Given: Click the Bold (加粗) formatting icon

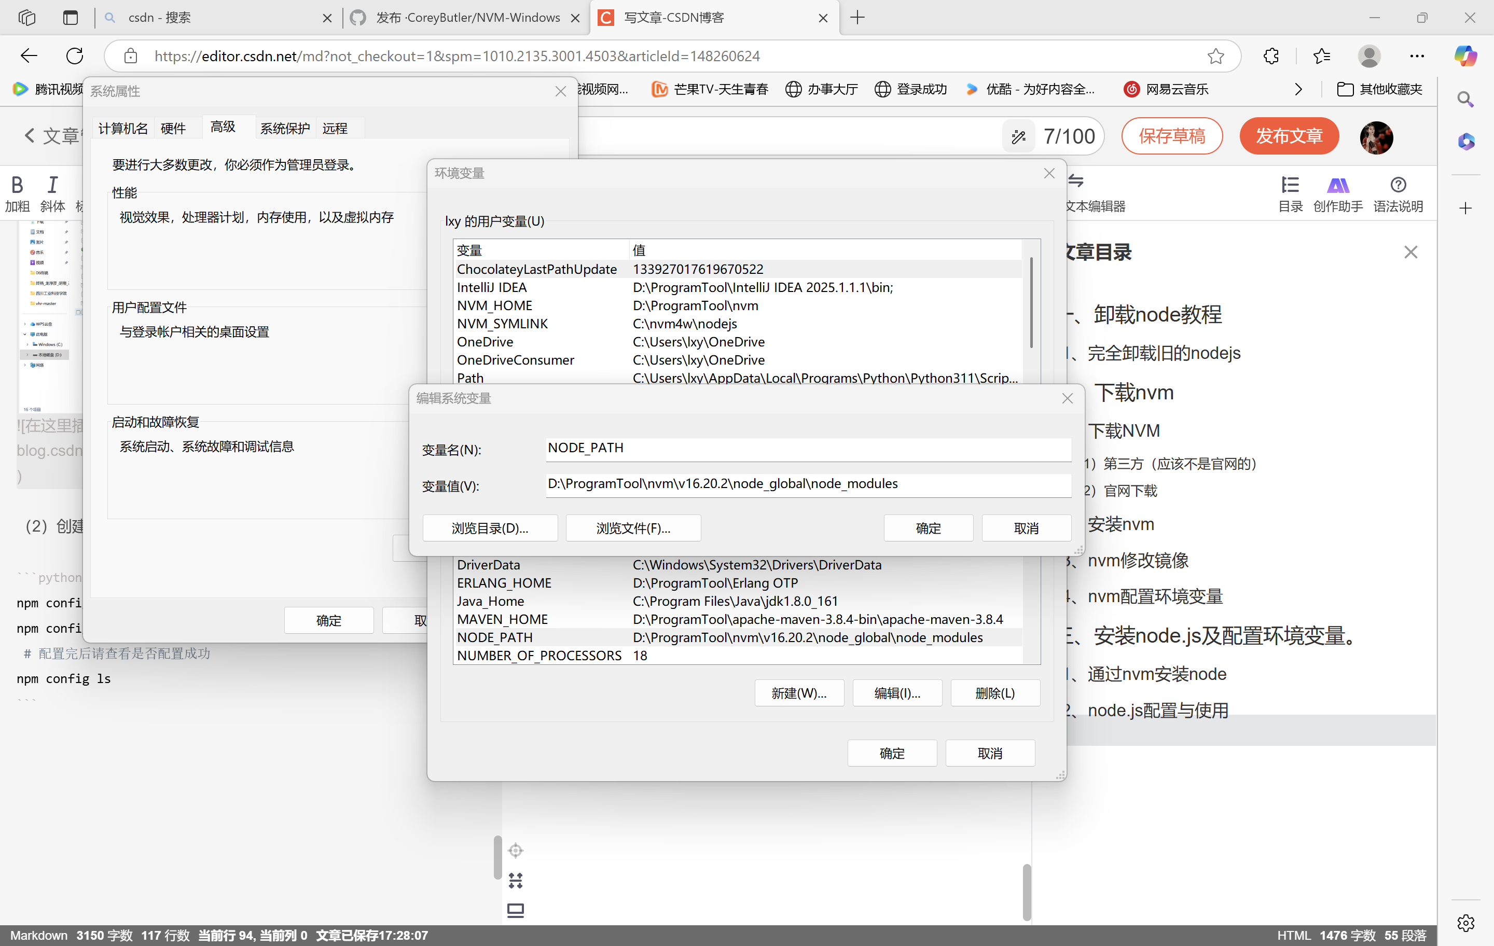Looking at the screenshot, I should point(17,185).
